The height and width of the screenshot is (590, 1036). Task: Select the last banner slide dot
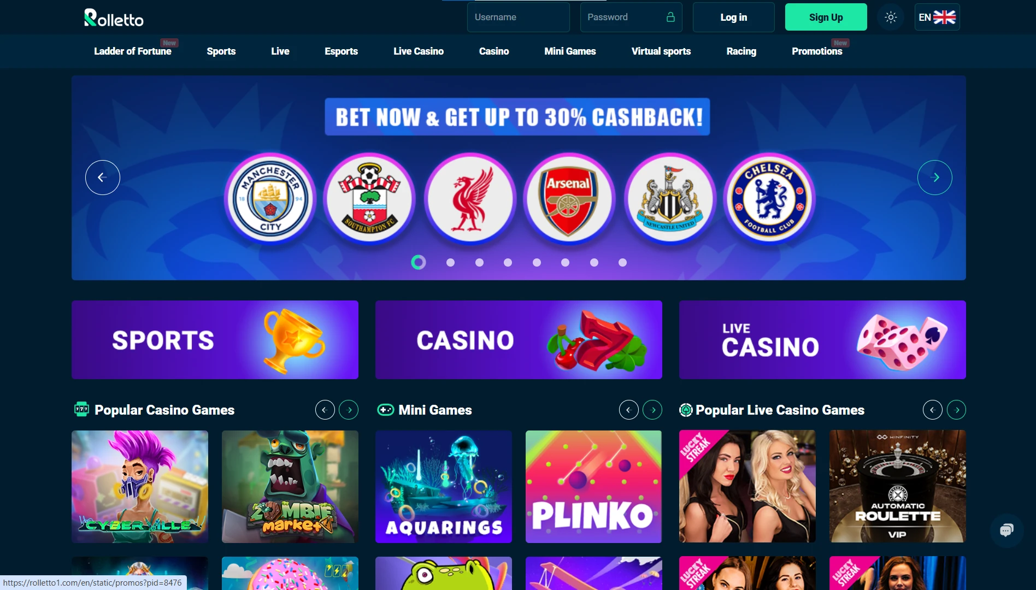[622, 263]
